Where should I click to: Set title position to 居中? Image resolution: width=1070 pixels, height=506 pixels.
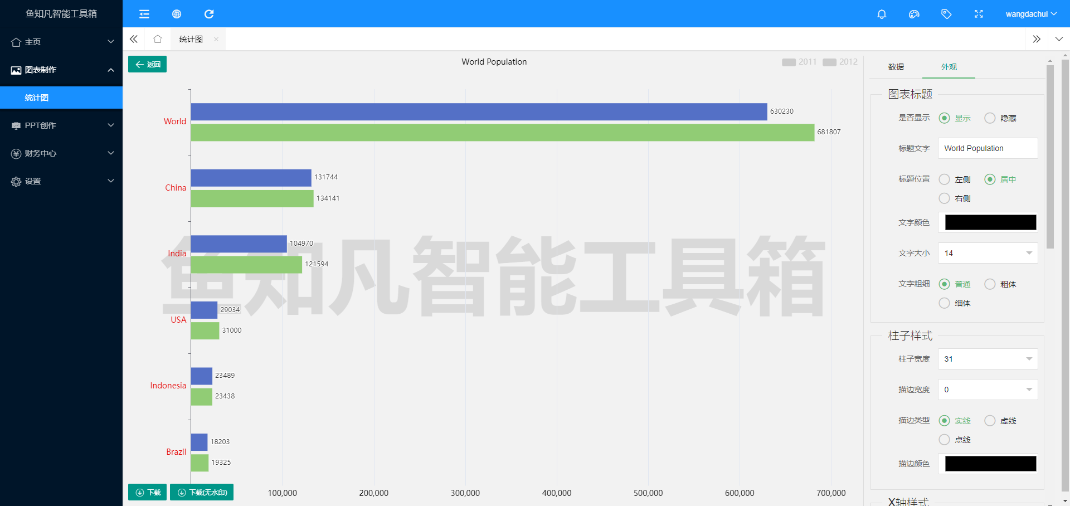[x=1000, y=179]
